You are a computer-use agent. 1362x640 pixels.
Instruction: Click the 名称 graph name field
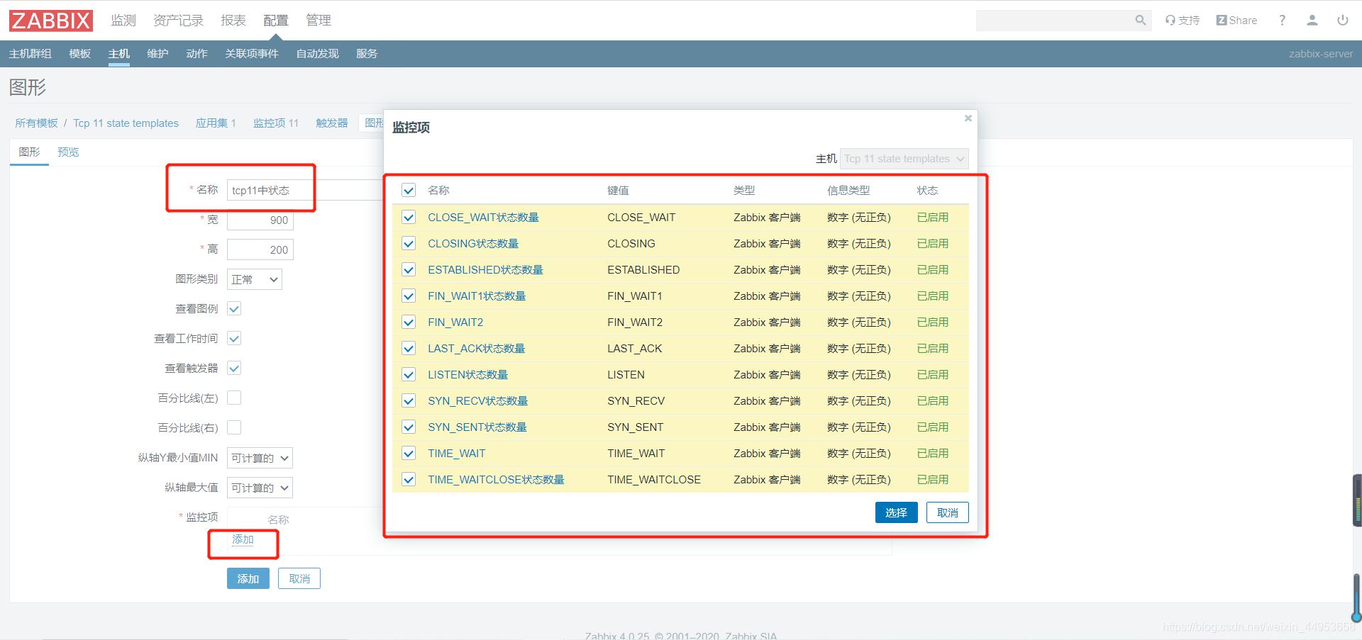pyautogui.click(x=305, y=190)
